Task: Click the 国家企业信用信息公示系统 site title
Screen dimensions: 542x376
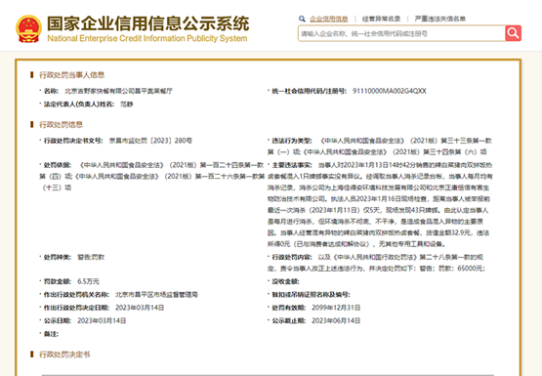Action: click(147, 23)
